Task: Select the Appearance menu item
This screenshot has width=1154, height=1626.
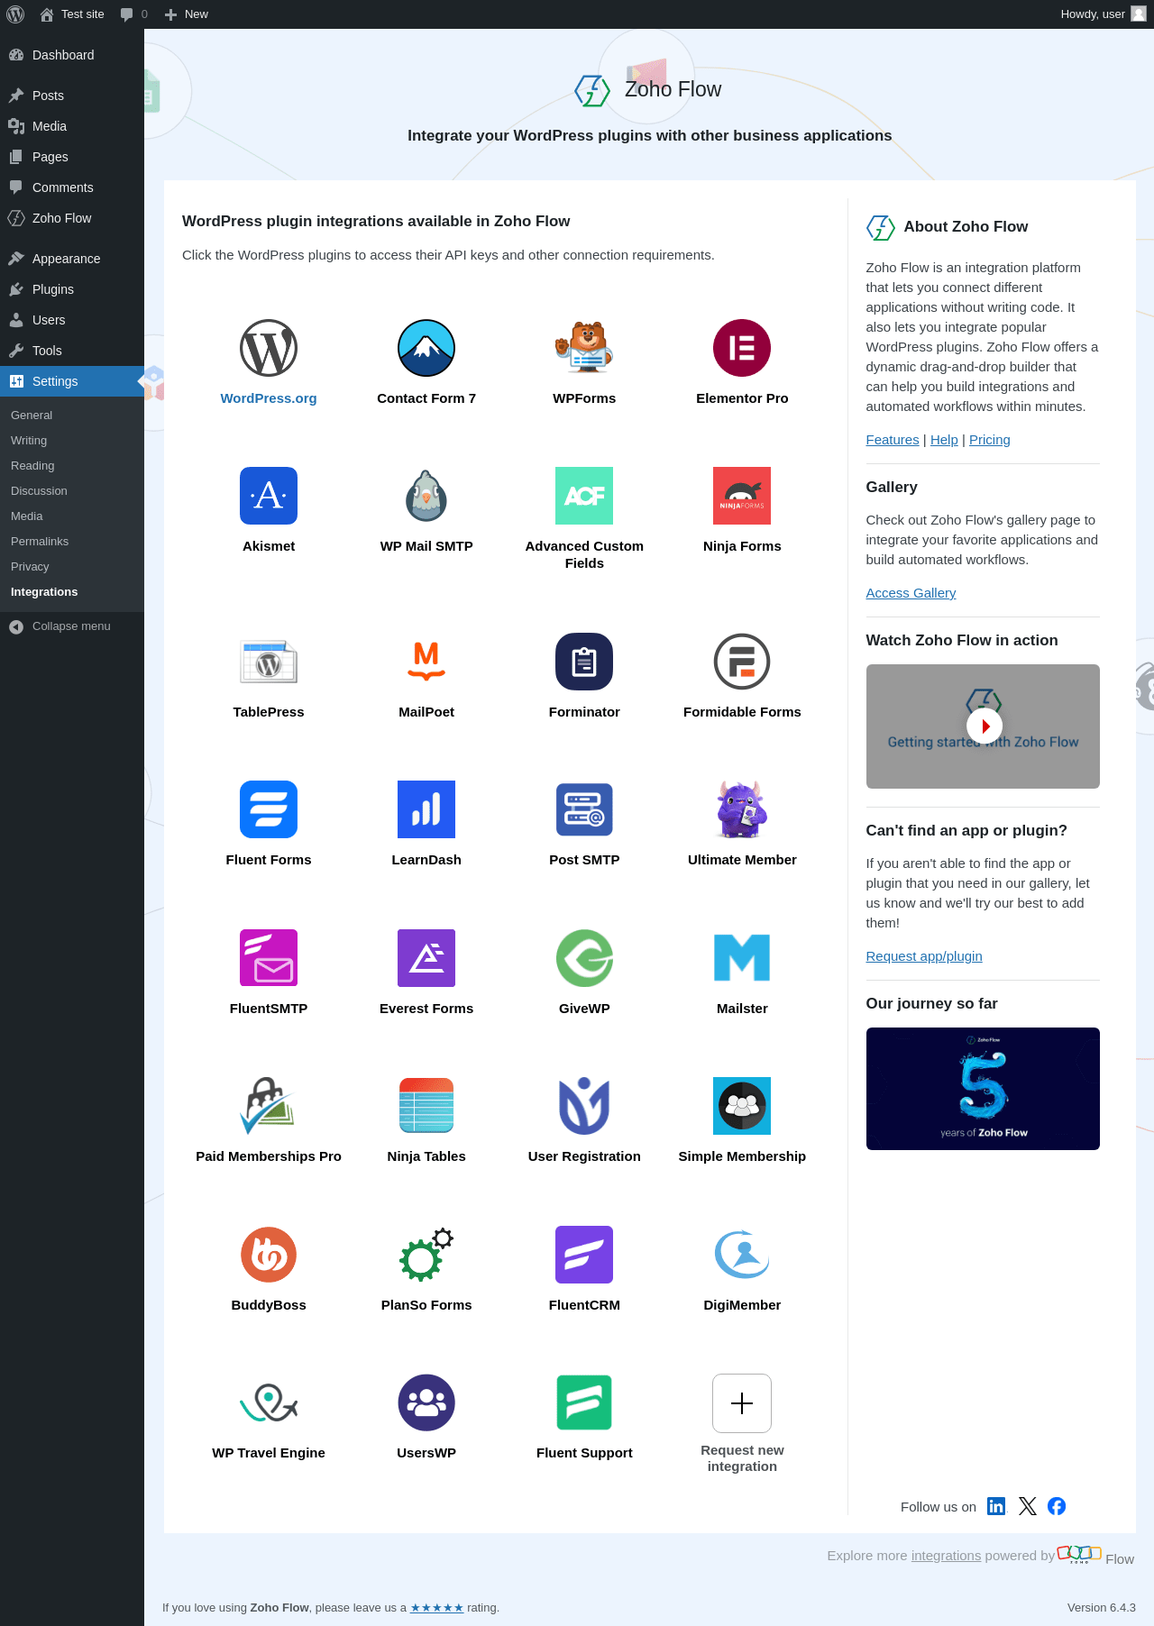Action: [x=72, y=259]
